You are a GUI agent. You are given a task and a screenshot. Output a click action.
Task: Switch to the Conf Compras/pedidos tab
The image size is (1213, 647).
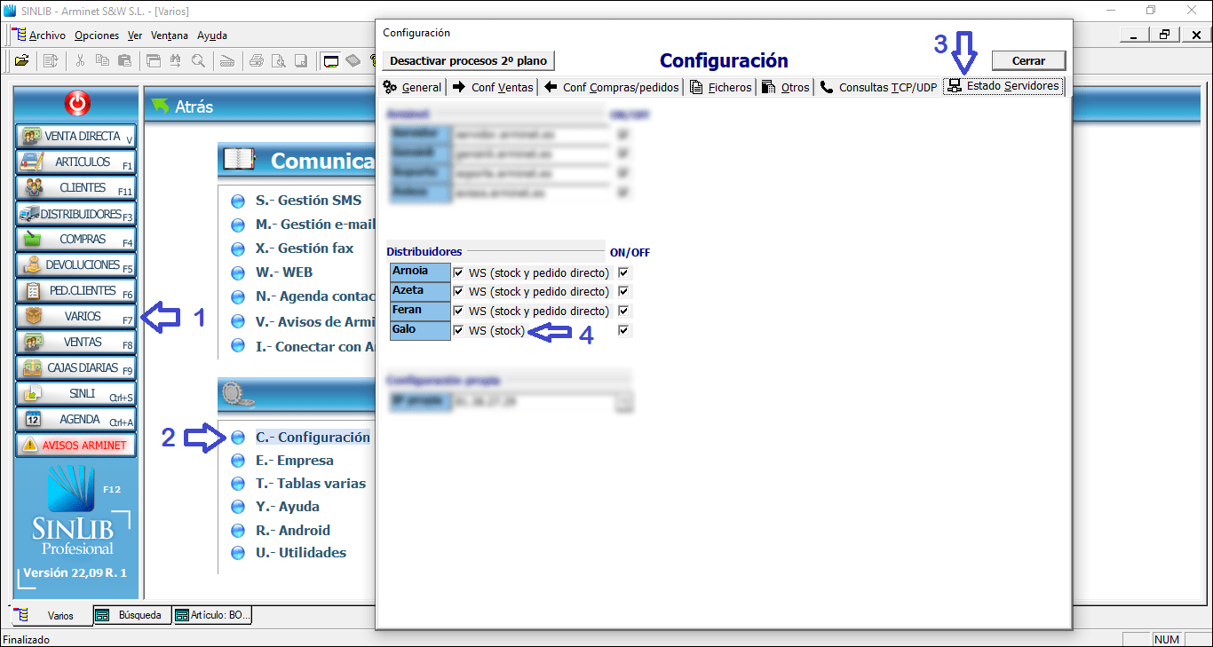(x=612, y=87)
